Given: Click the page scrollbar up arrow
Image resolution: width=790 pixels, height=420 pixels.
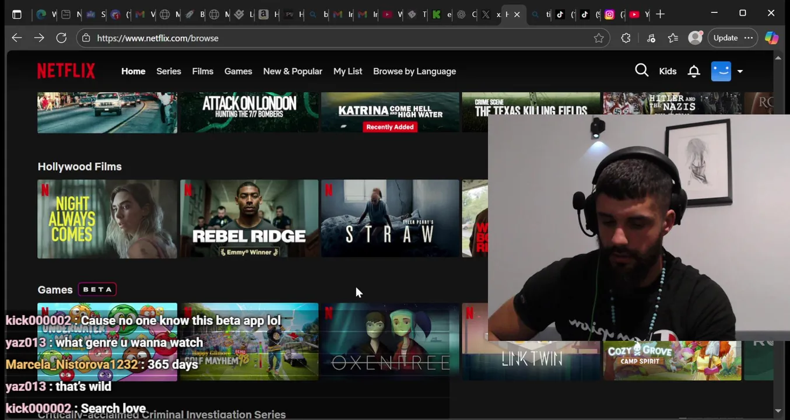Looking at the screenshot, I should [778, 57].
